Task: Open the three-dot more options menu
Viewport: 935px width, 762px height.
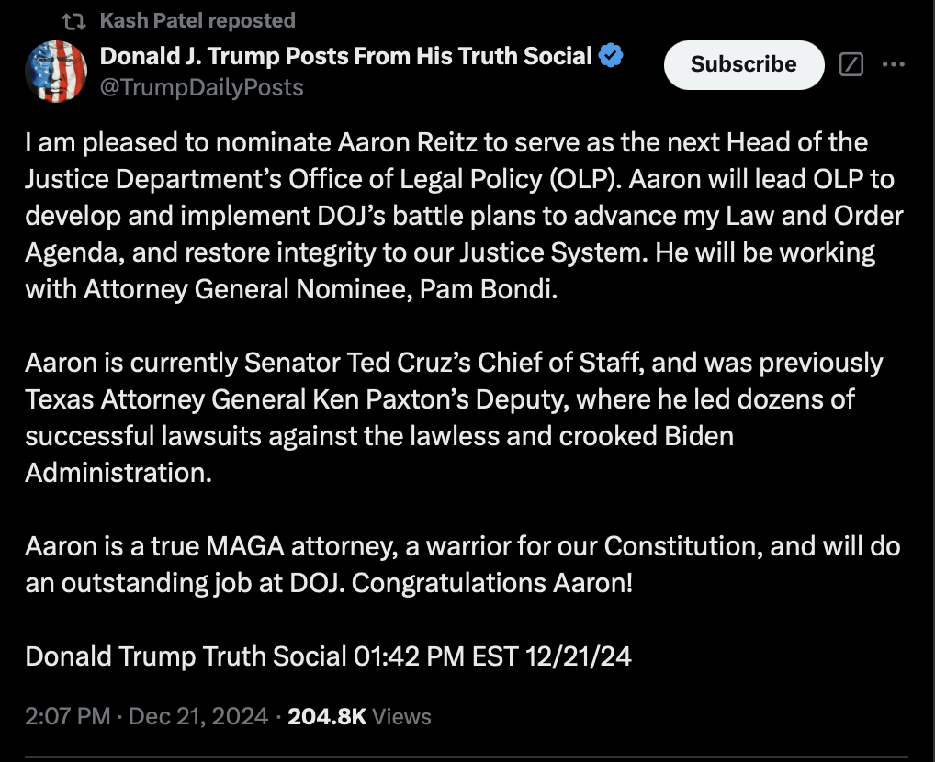Action: pos(894,64)
